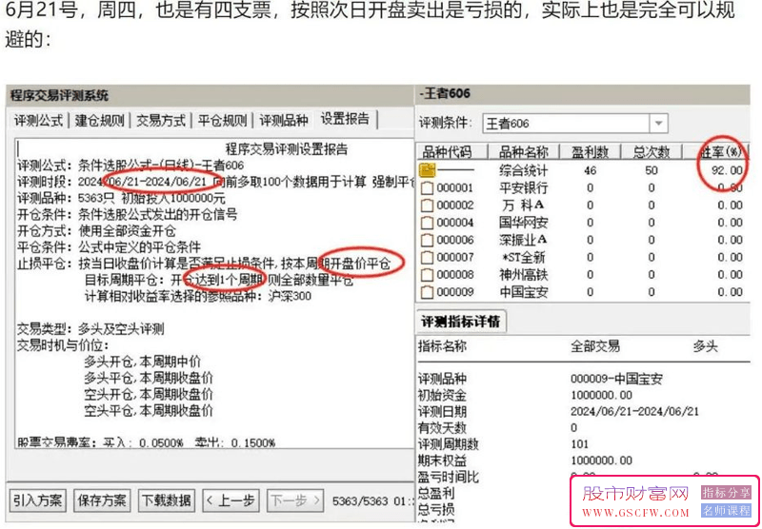762x529 pixels.
Task: Switch to the 建仓规则 tab
Action: 100,121
